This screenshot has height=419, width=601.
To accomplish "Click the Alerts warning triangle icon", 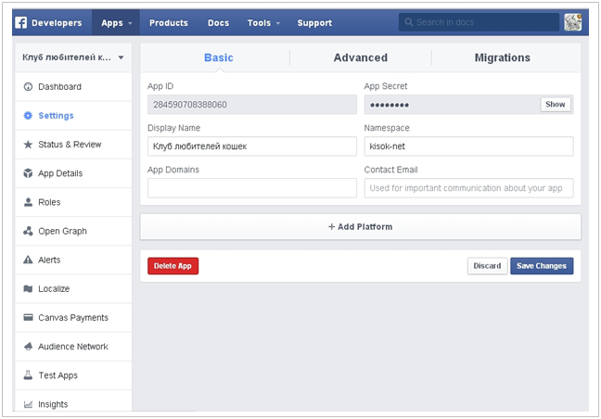I will pyautogui.click(x=28, y=260).
